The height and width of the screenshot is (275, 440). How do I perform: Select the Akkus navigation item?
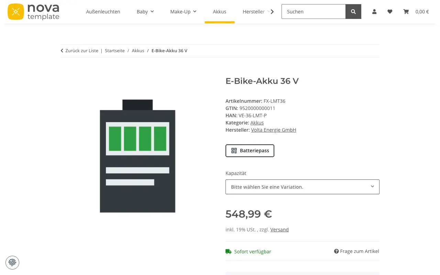coord(219,12)
